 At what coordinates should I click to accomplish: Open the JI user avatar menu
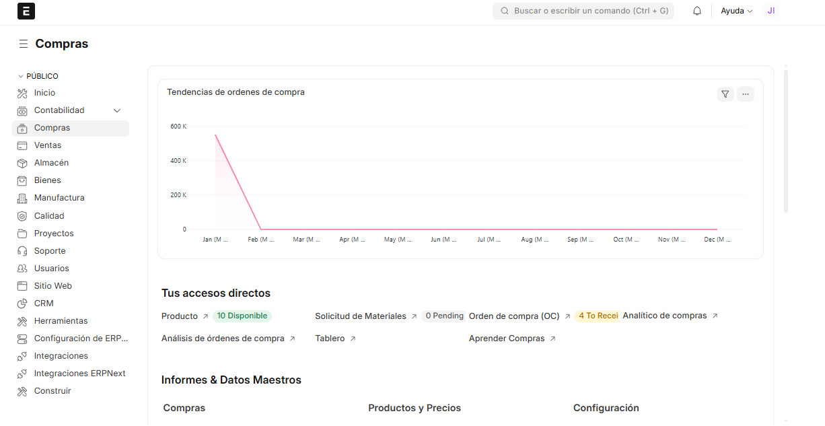pos(771,11)
